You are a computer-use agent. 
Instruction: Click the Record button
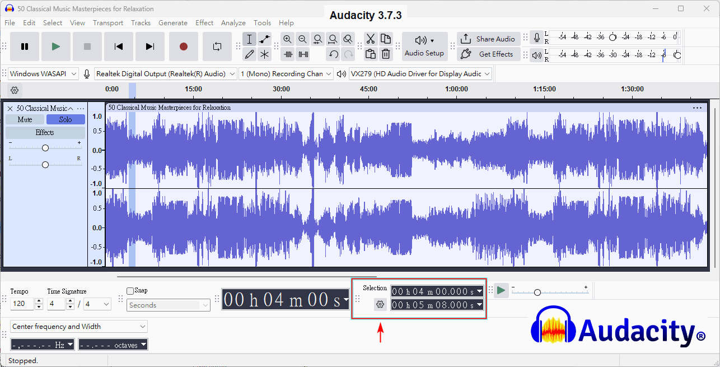183,47
